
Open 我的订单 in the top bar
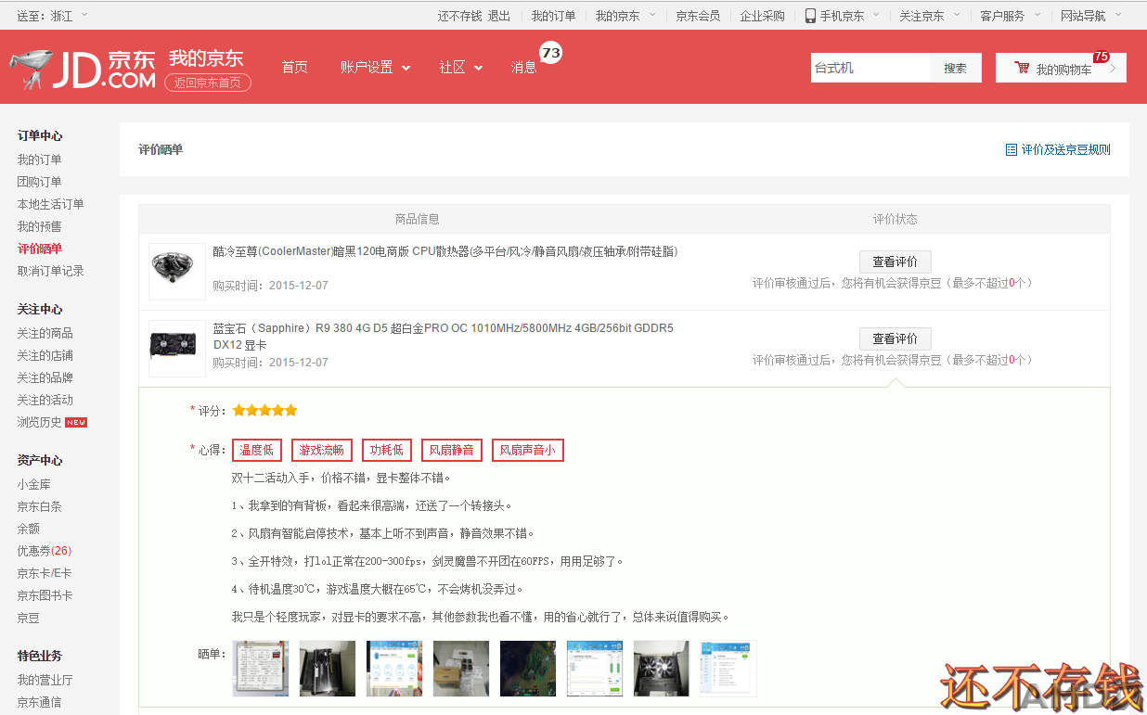click(553, 16)
